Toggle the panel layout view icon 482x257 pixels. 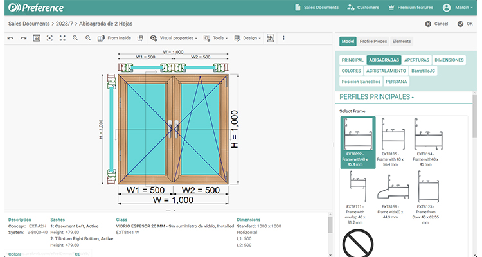pos(37,38)
